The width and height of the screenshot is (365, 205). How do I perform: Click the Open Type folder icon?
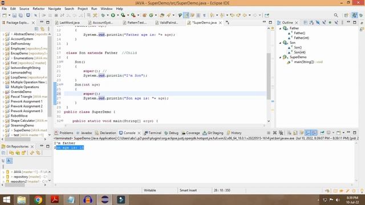[x=162, y=15]
